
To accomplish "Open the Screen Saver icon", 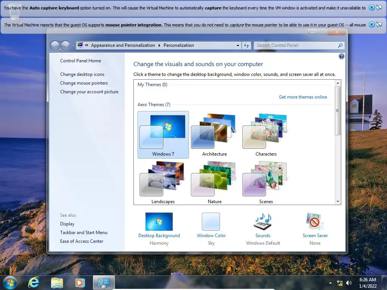I will pos(315,221).
